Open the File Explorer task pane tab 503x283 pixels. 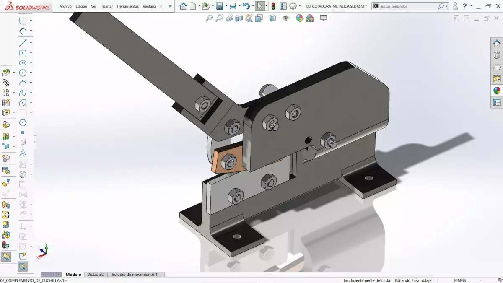pyautogui.click(x=497, y=67)
